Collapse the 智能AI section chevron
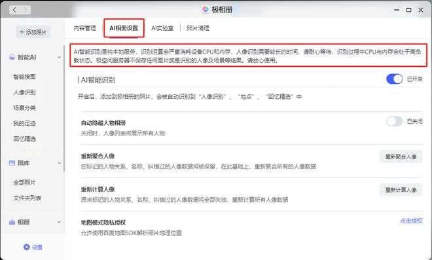Screen dimensions: 432x260 click(59, 58)
